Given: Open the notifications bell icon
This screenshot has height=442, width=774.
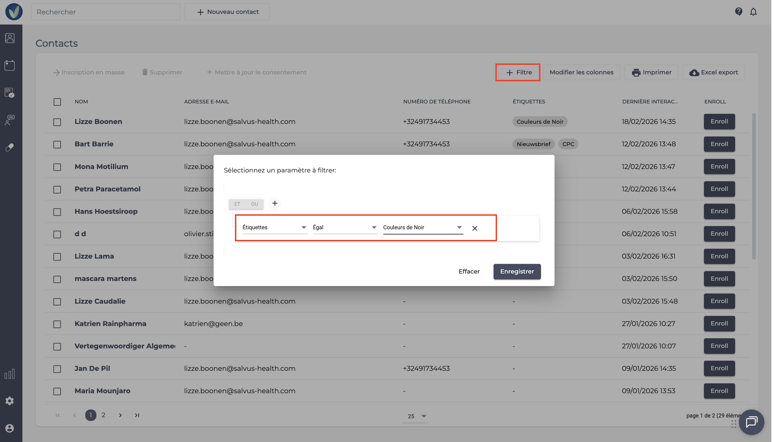Looking at the screenshot, I should pyautogui.click(x=753, y=12).
